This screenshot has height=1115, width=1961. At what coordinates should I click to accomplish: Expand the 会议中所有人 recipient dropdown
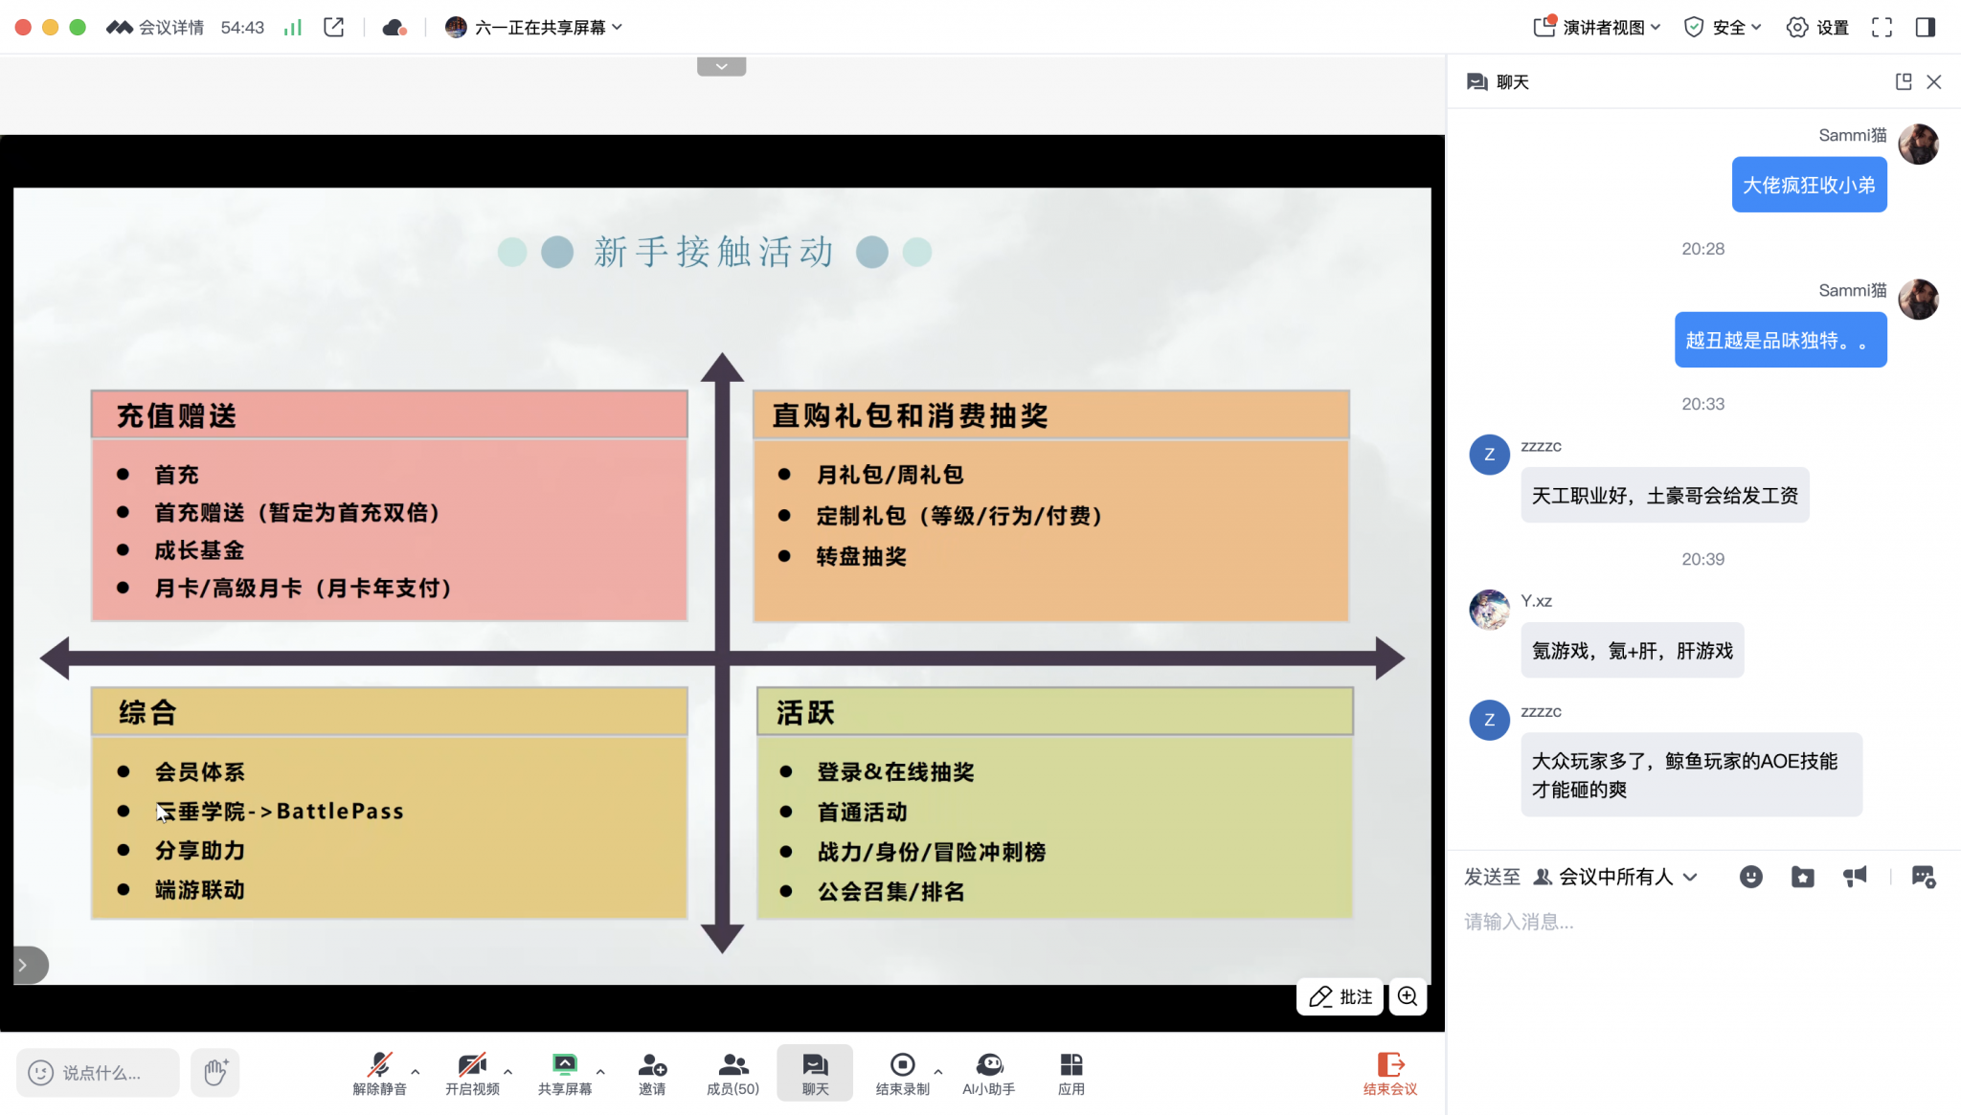point(1615,877)
